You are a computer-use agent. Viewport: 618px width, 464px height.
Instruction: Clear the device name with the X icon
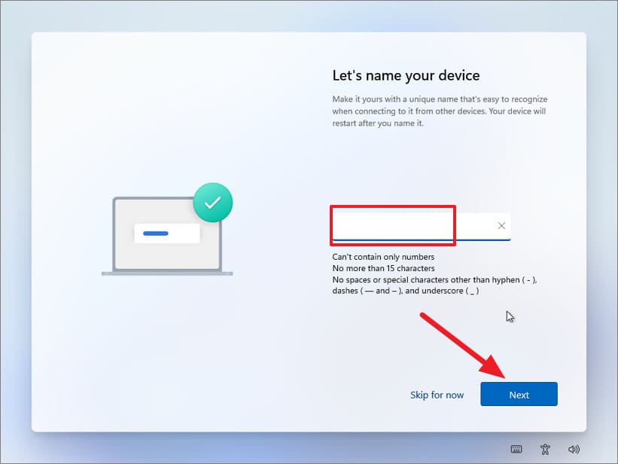(501, 226)
